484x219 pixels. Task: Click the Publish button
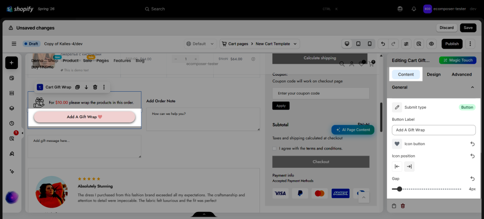pyautogui.click(x=452, y=44)
